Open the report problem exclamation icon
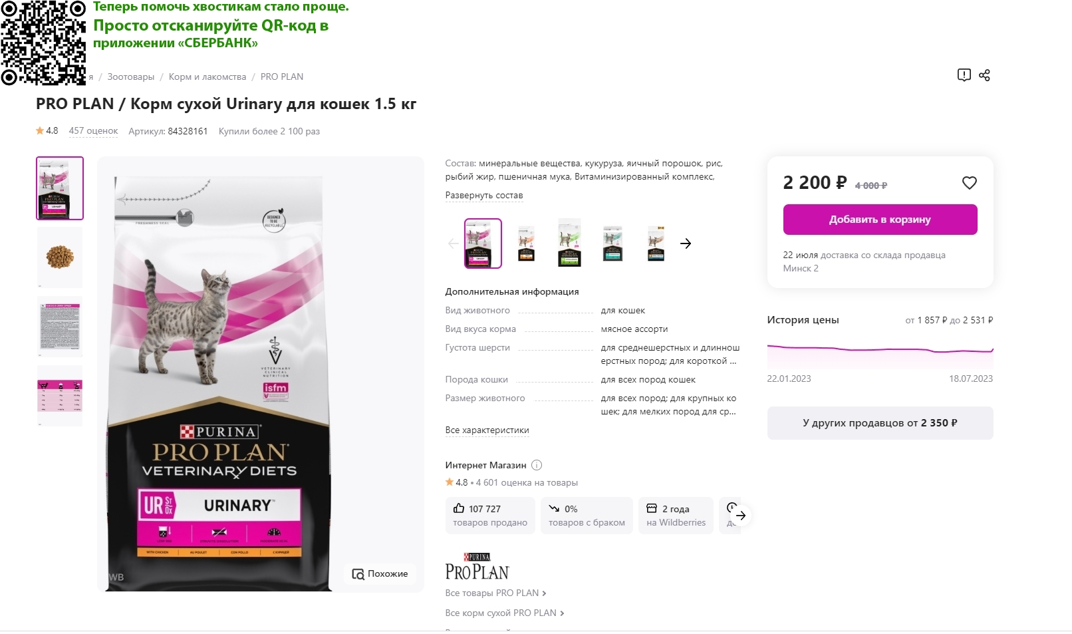 point(964,75)
